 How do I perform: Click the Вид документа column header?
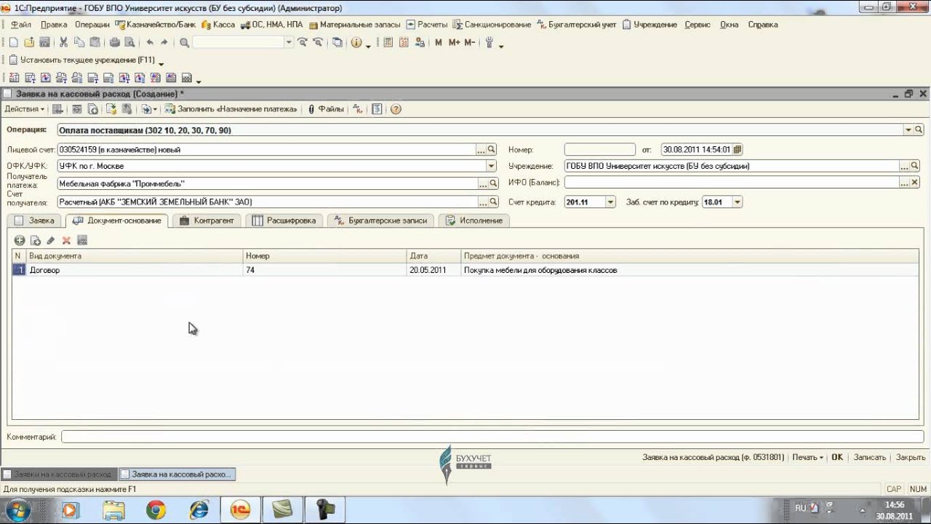(135, 255)
